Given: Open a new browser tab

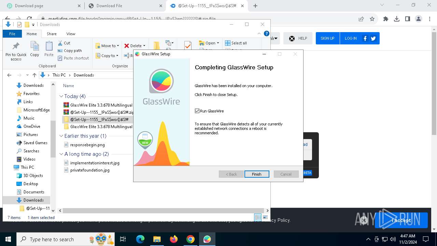Looking at the screenshot, I should coord(255,6).
